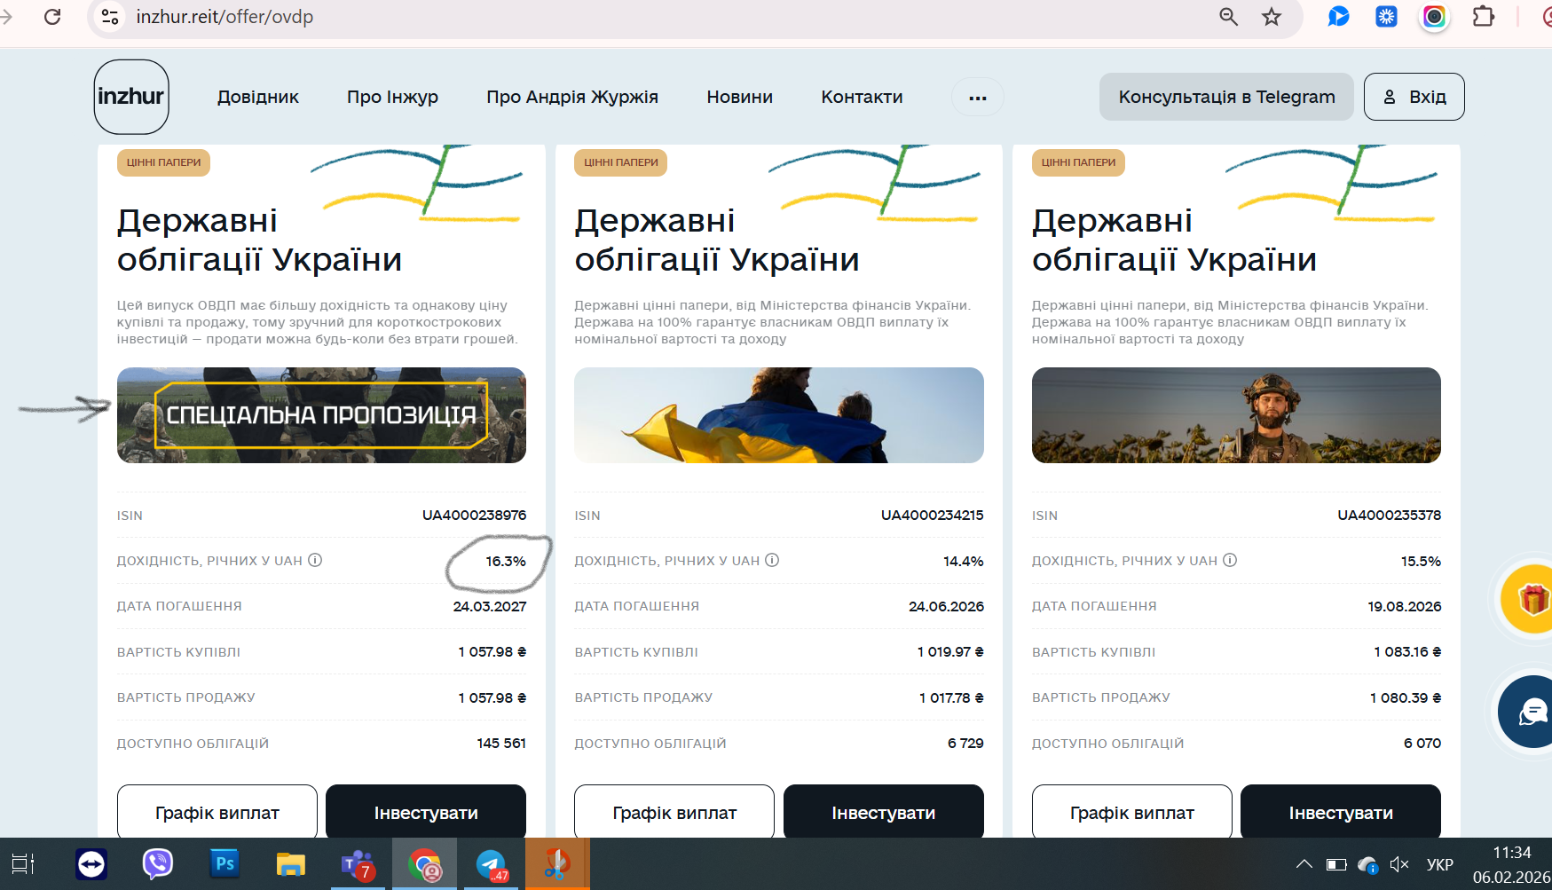Open File Explorer from the taskbar

point(290,863)
